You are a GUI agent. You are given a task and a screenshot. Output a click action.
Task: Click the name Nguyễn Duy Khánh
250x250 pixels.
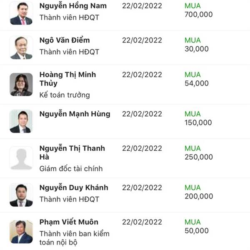point(74,187)
